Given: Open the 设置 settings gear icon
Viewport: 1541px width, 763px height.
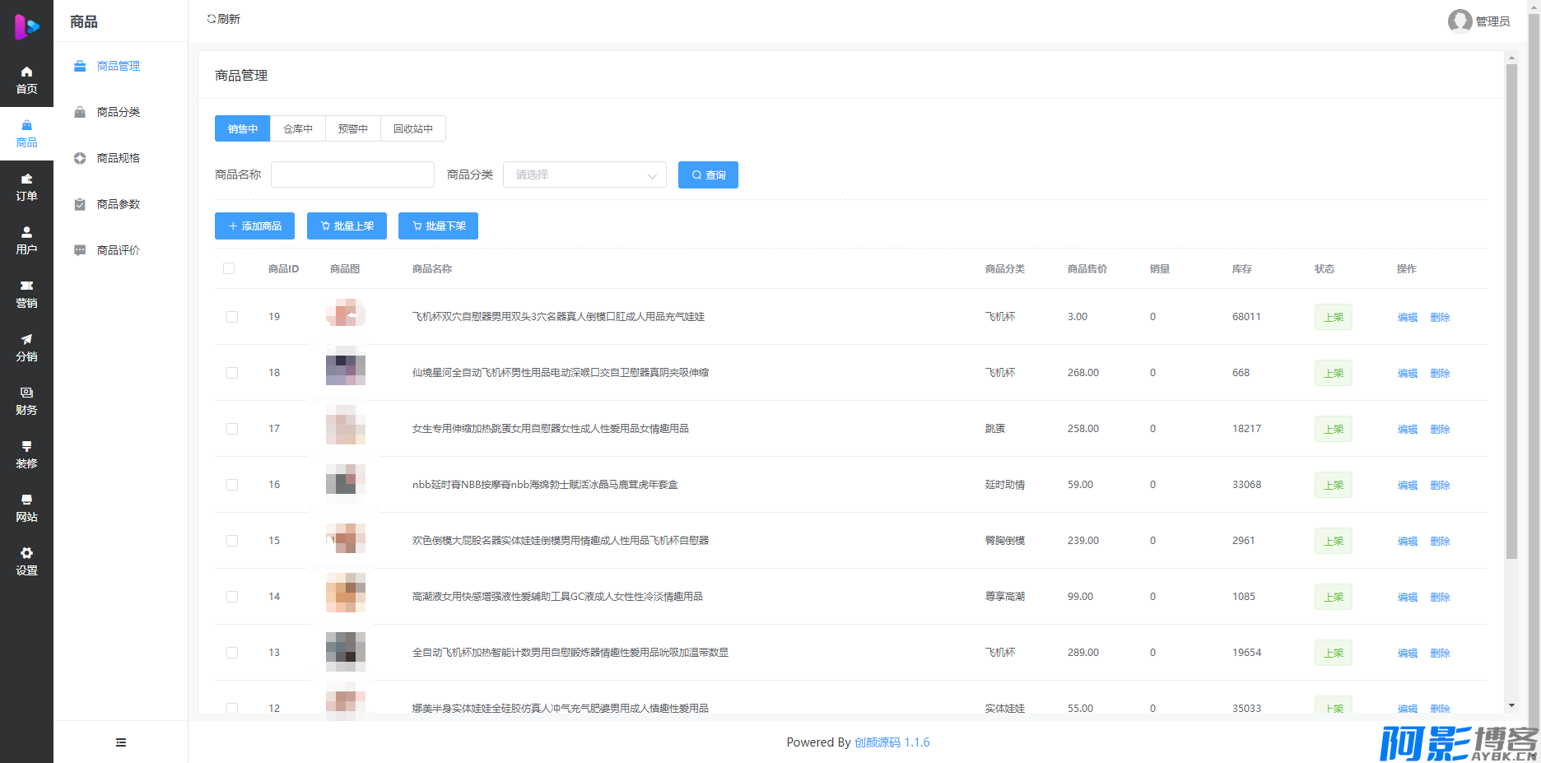Looking at the screenshot, I should coord(26,554).
